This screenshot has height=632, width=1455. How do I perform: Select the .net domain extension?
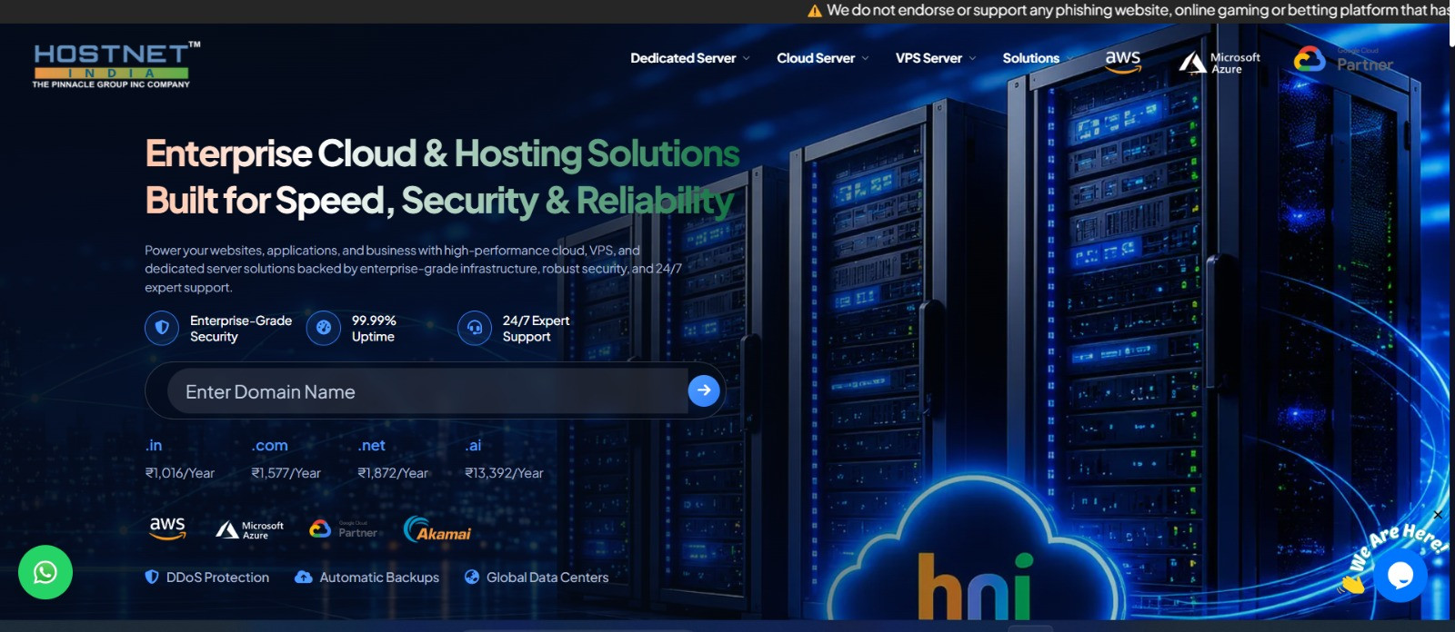(x=371, y=445)
